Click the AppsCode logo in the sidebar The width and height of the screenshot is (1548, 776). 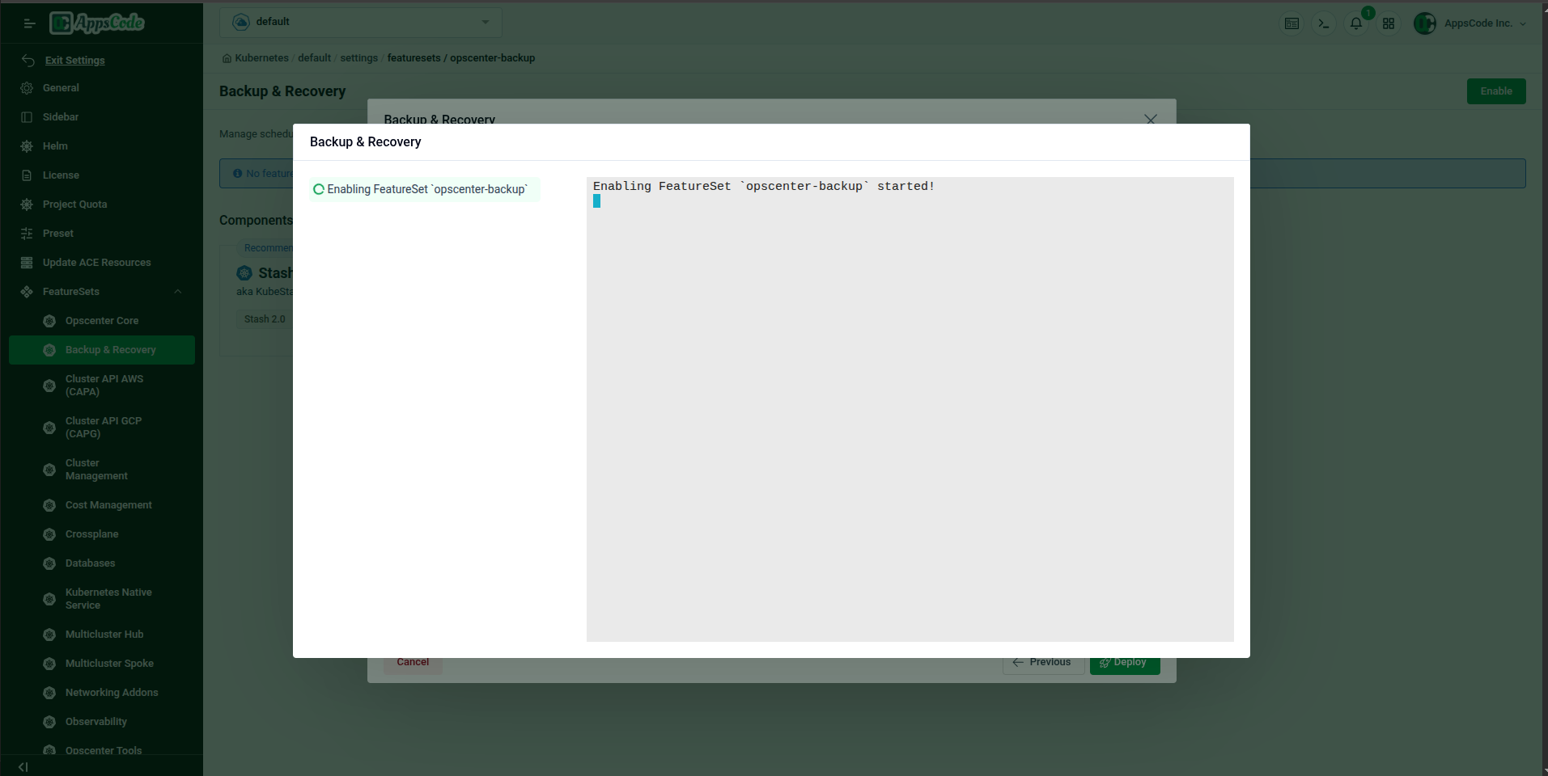coord(96,23)
